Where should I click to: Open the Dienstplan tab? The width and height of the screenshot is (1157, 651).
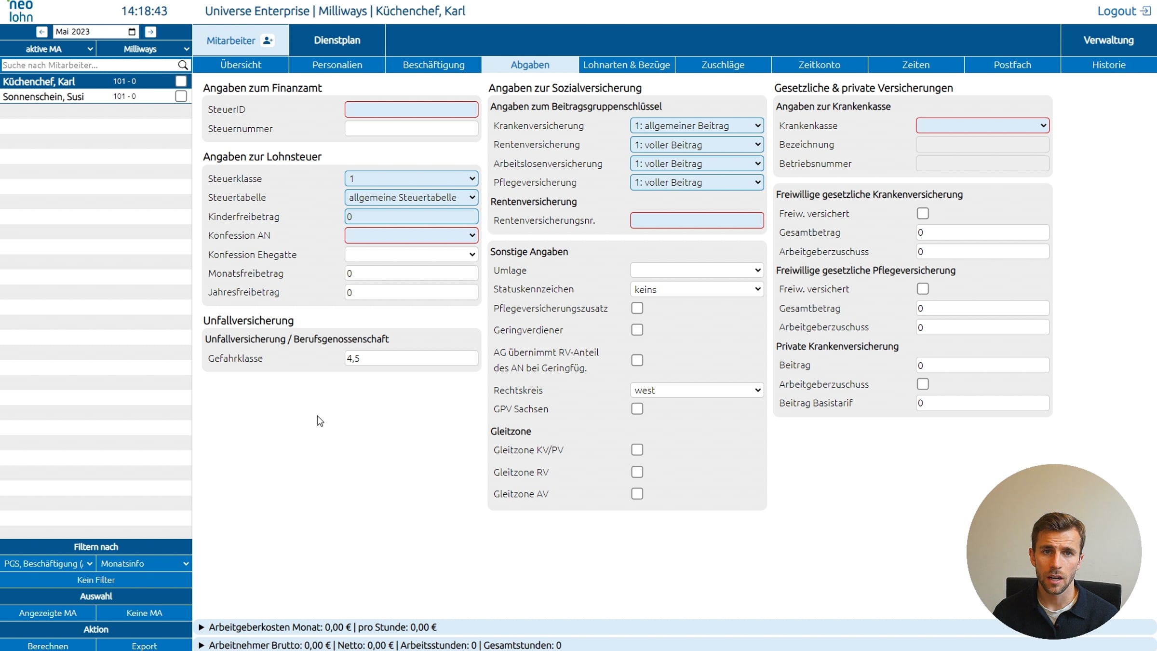point(337,40)
